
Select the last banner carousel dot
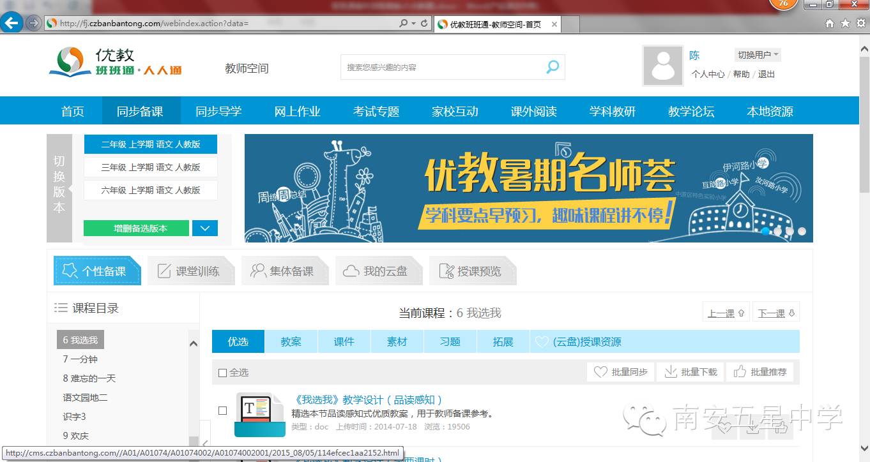tap(802, 231)
